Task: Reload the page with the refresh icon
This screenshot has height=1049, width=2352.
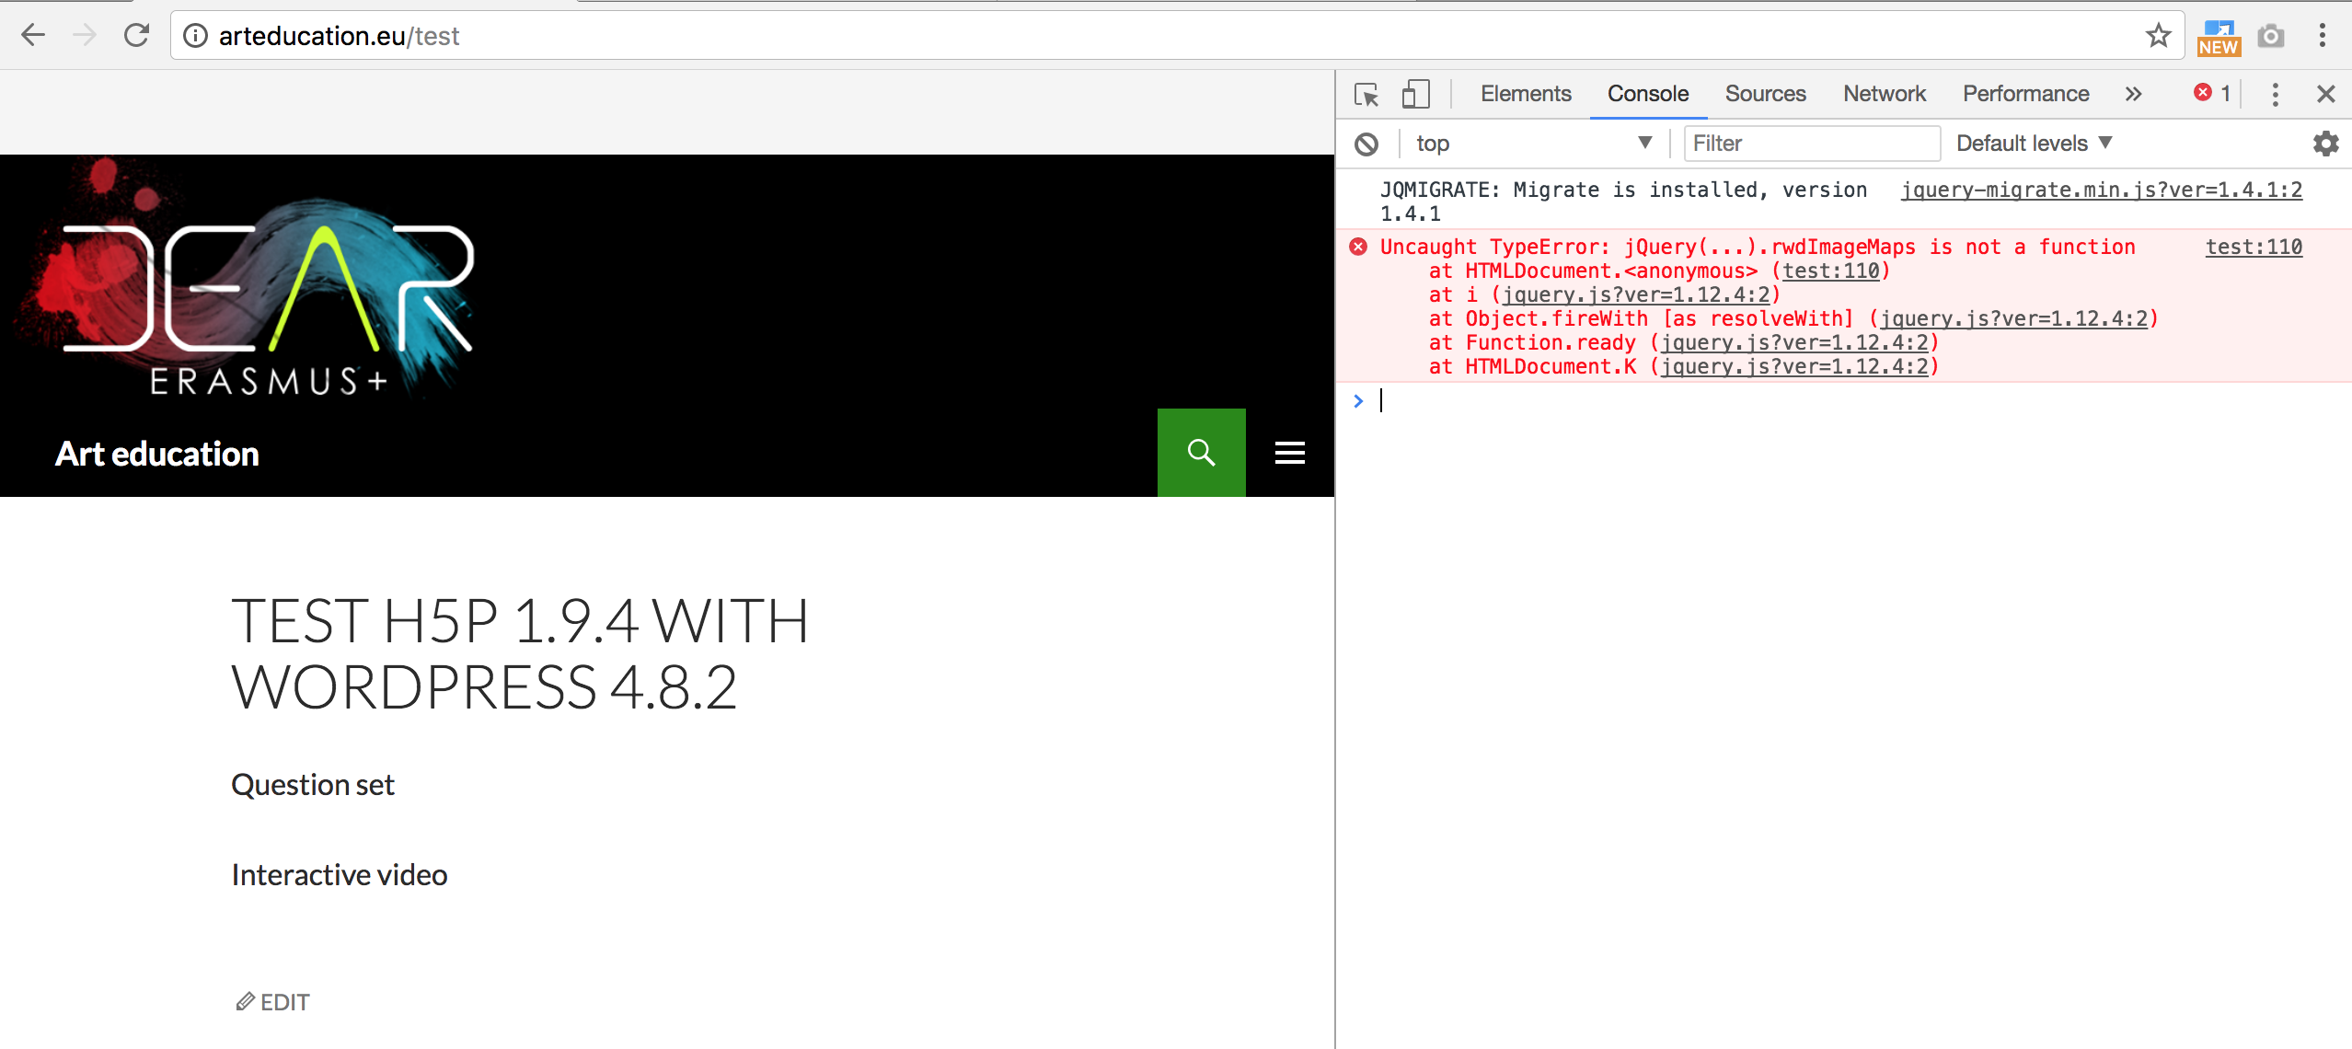Action: (x=136, y=36)
